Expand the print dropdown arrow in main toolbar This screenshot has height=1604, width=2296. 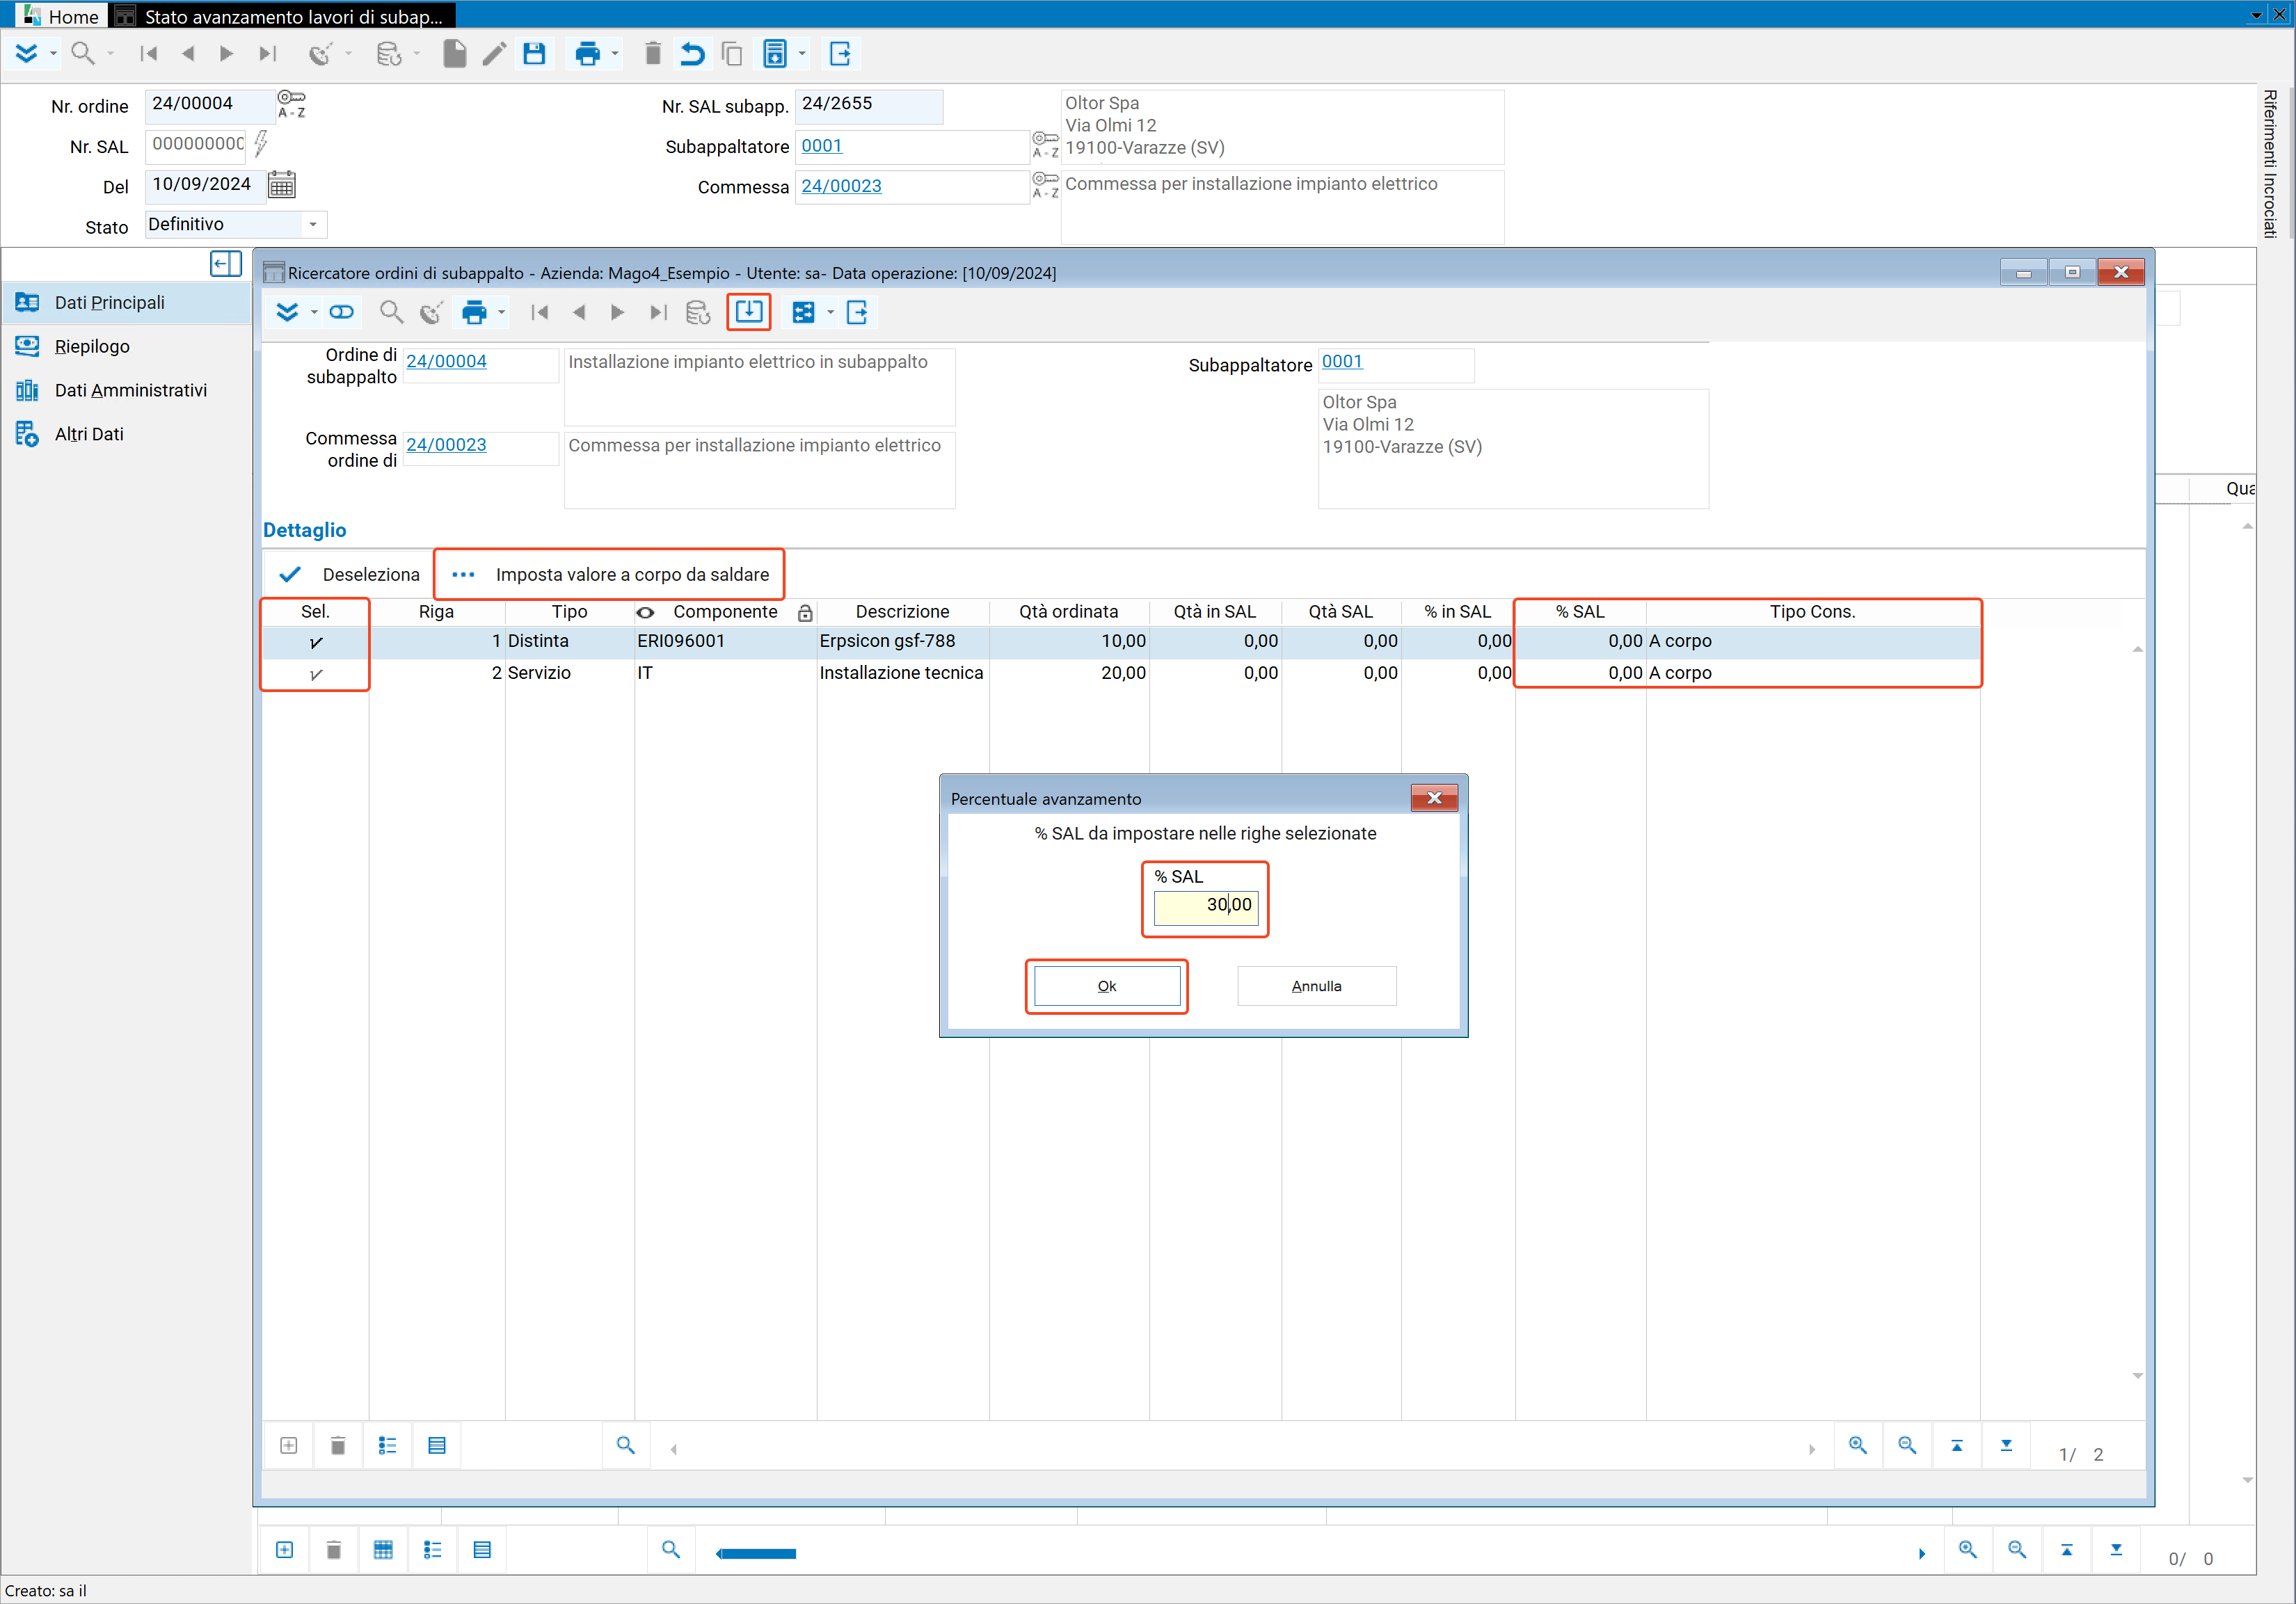(x=615, y=54)
